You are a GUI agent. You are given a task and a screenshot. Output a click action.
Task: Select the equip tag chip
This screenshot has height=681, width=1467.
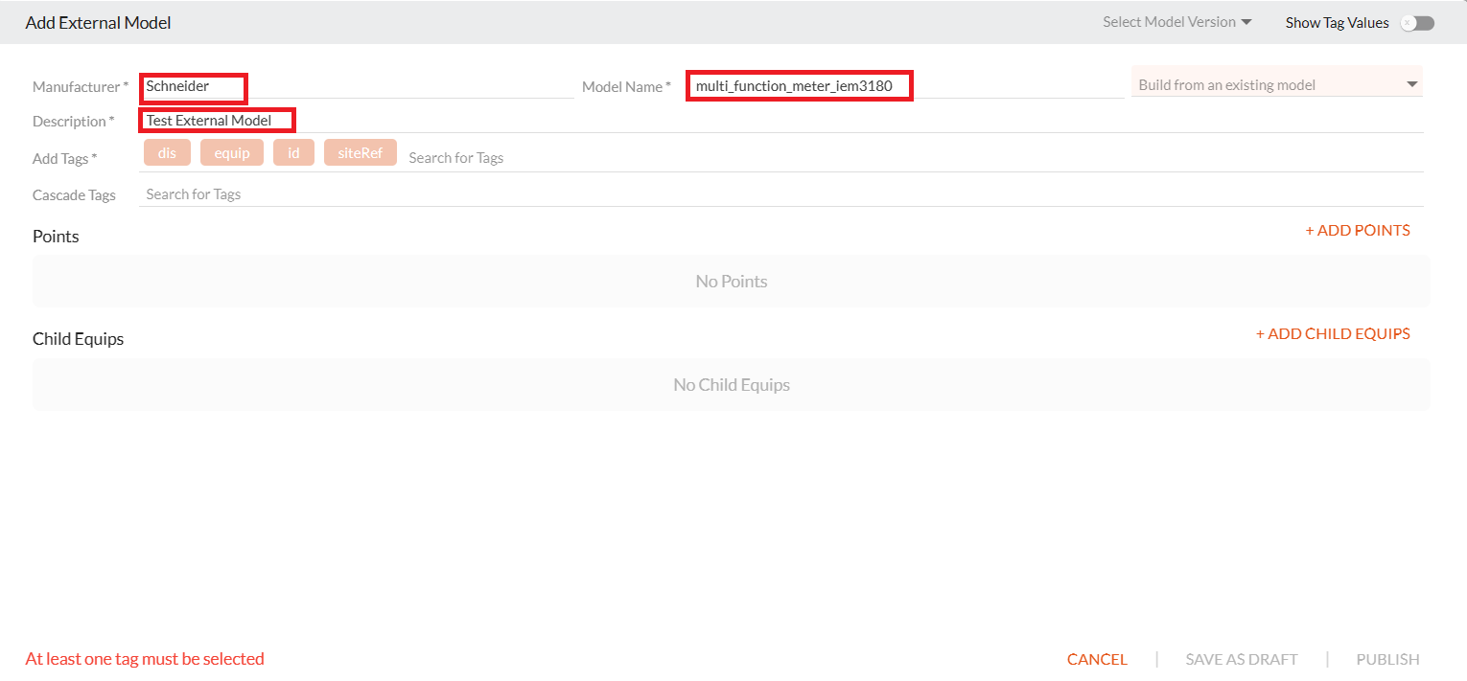(x=232, y=152)
